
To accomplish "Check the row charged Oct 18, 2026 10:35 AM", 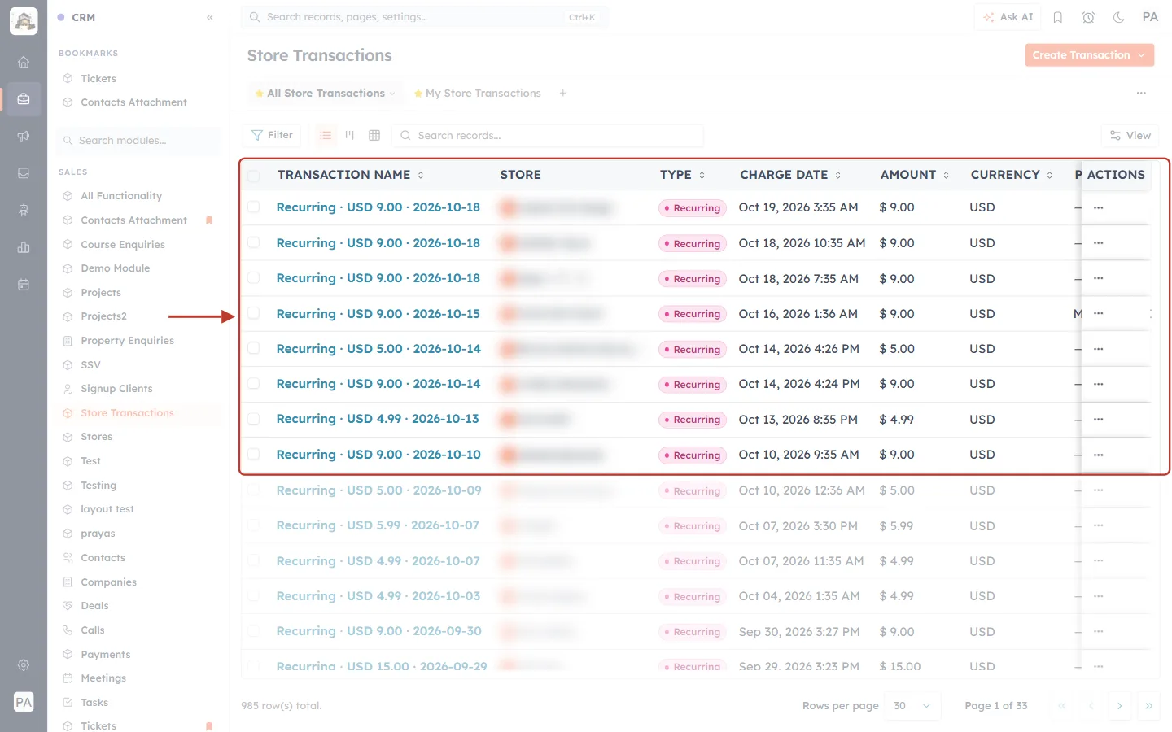I will pyautogui.click(x=254, y=242).
